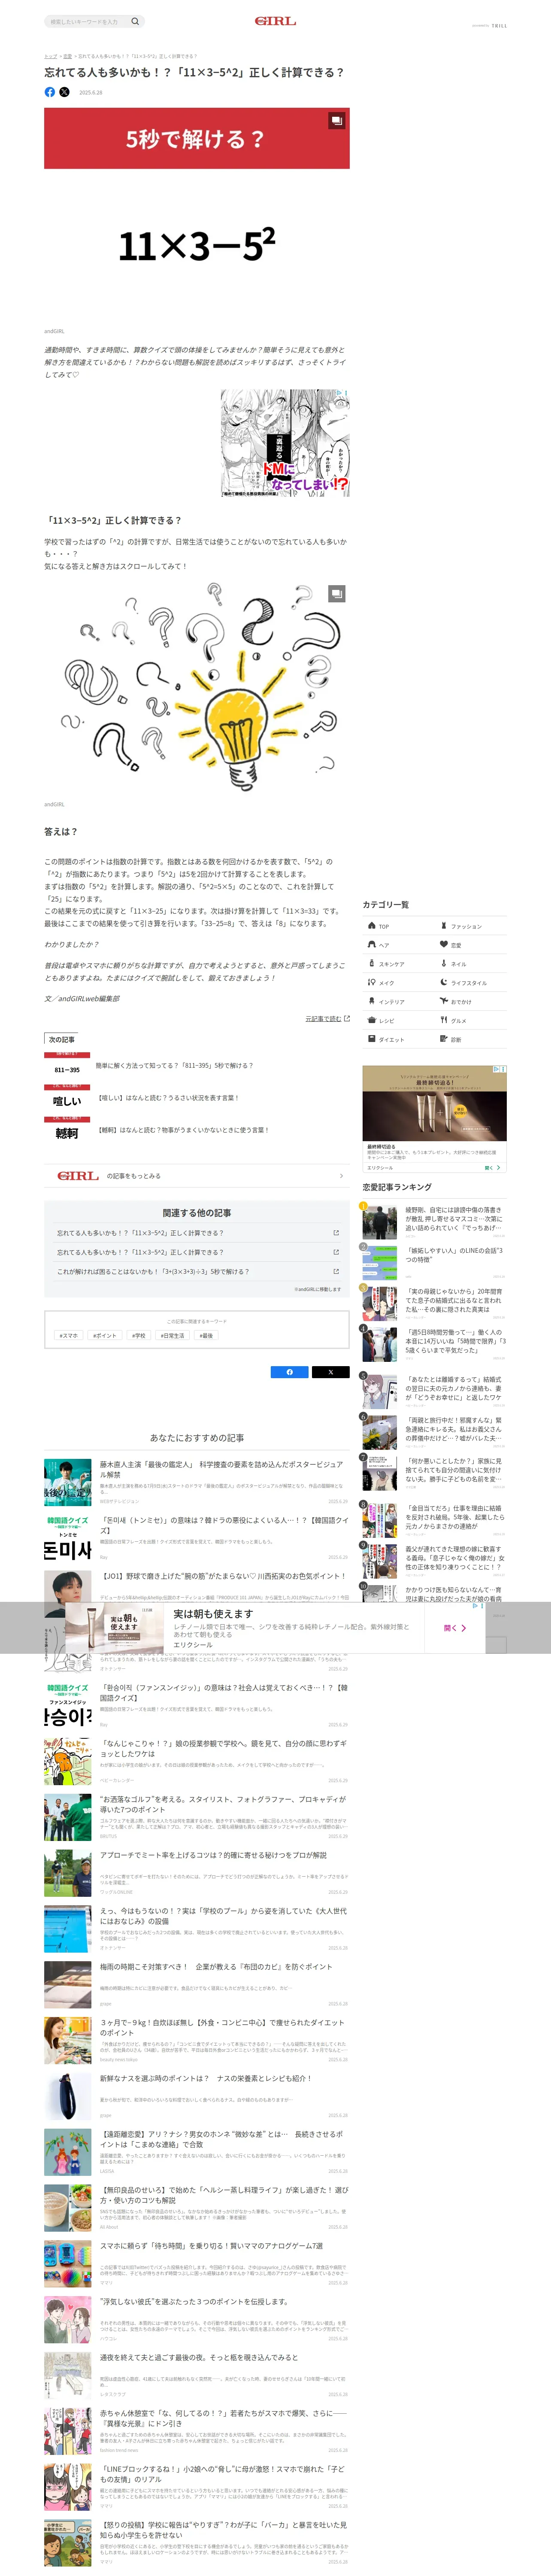Image resolution: width=551 pixels, height=2576 pixels.
Task: Open ネイル category polish icon
Action: pos(444,963)
